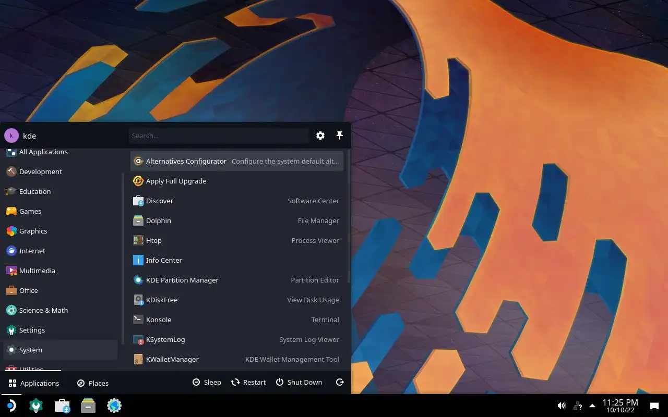Viewport: 668px width, 417px height.
Task: Click the Sleep button
Action: tap(207, 382)
